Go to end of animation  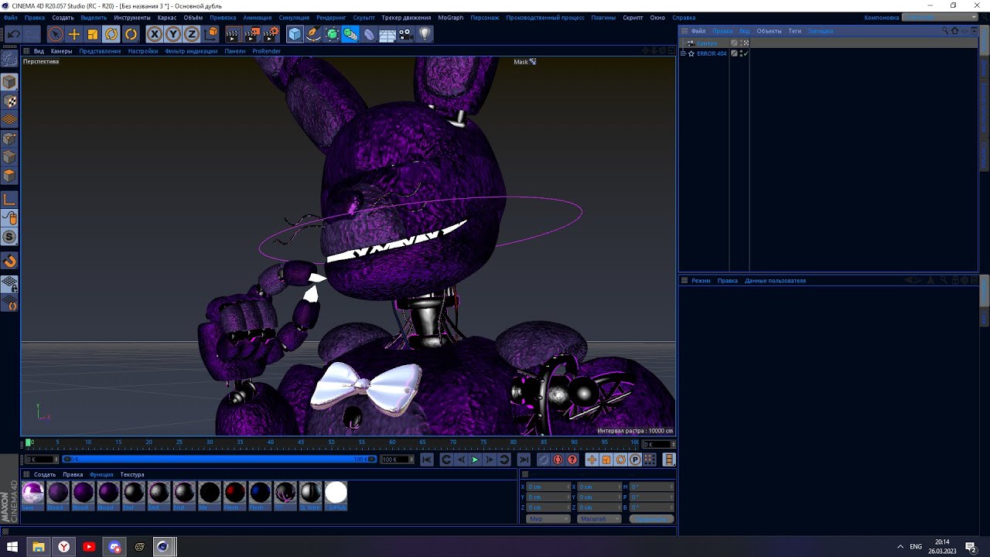coord(524,460)
